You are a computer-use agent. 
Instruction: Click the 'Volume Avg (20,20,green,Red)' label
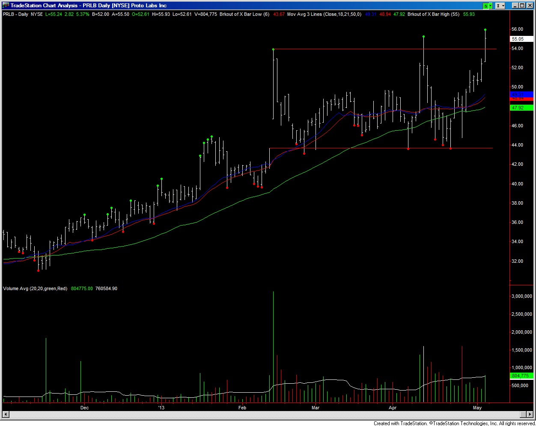[35, 288]
